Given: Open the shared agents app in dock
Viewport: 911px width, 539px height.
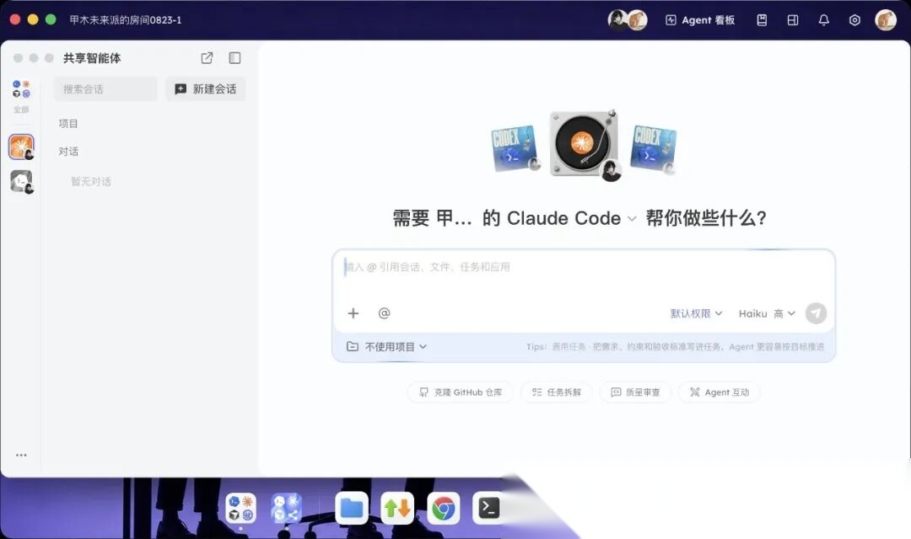Looking at the screenshot, I should 287,508.
